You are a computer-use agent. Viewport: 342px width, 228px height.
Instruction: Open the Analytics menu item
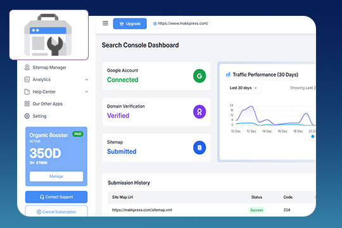point(41,79)
